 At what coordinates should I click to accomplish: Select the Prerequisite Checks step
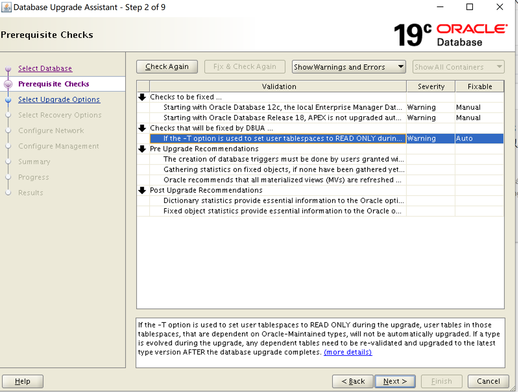coord(54,84)
